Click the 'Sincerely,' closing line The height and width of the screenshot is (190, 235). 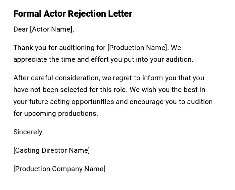(29, 132)
